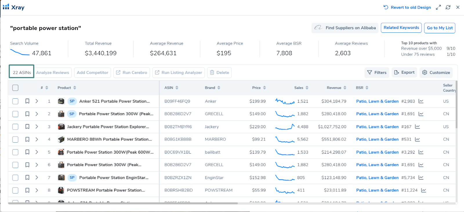Open BSR graph icon for rank #2,983
This screenshot has width=464, height=212.
421,101
